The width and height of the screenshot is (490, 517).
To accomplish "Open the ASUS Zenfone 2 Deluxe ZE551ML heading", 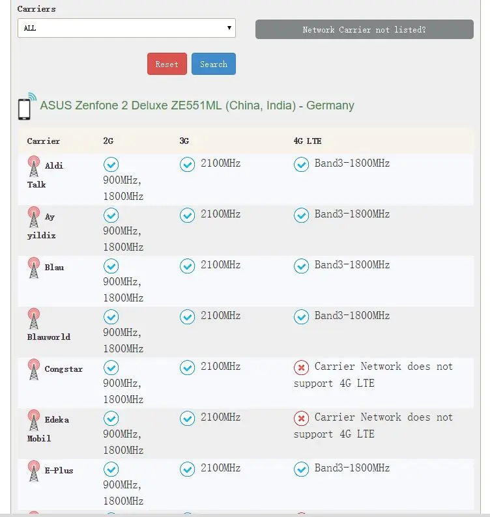I will point(197,105).
